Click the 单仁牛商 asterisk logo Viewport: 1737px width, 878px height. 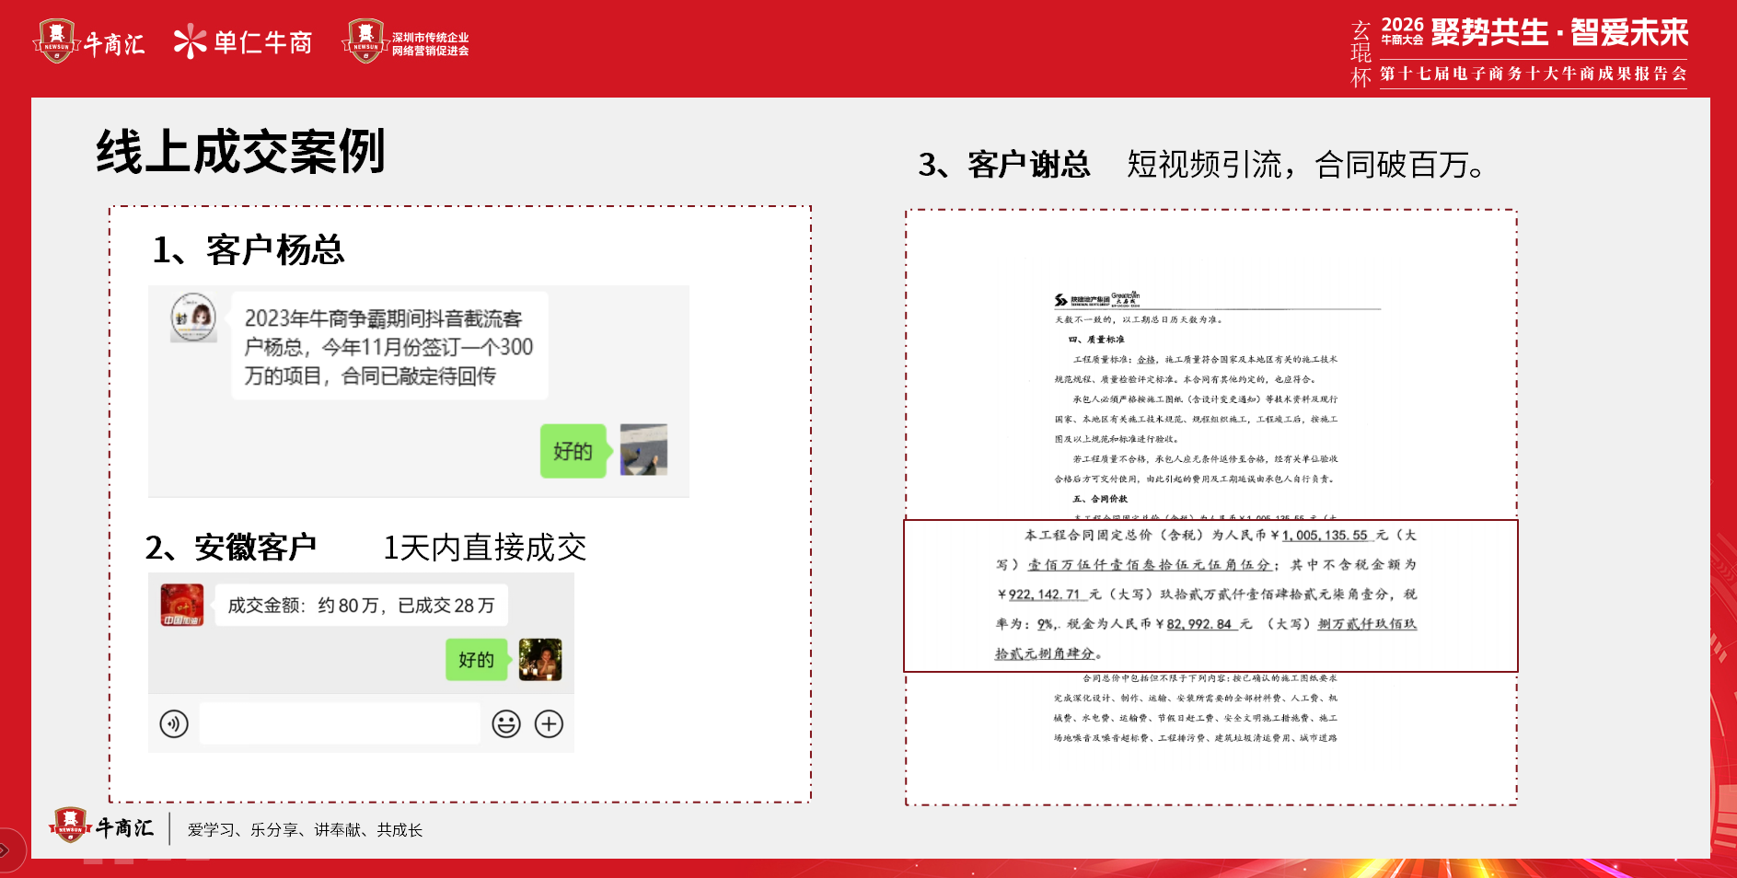pos(243,41)
